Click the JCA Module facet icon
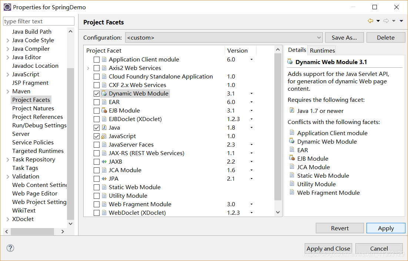The image size is (408, 261). [104, 170]
